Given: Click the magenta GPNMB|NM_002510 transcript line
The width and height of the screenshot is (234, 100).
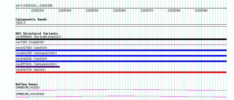Looking at the screenshot, I should pos(121,90).
